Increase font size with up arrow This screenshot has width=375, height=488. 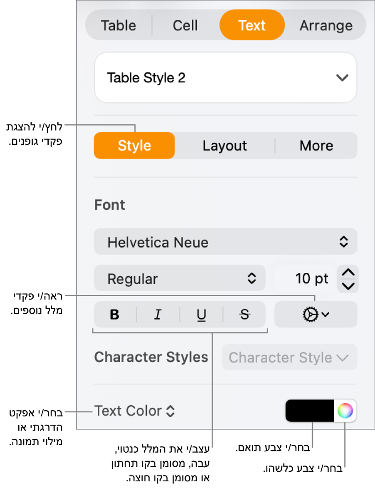[348, 272]
